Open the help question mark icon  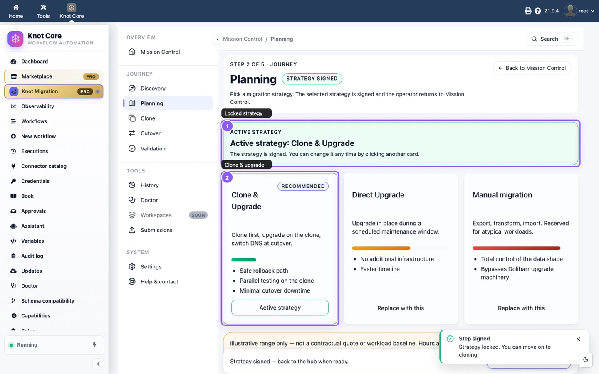pyautogui.click(x=537, y=11)
